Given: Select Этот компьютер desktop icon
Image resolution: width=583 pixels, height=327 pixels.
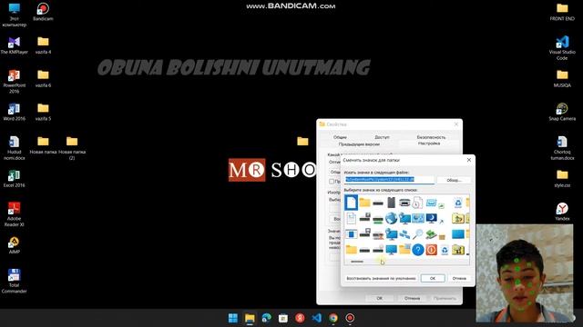Looking at the screenshot, I should pos(15,15).
